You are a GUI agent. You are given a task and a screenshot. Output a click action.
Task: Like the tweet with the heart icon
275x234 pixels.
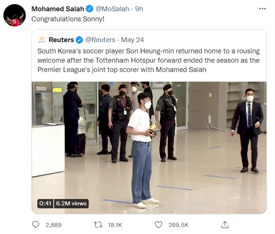click(159, 224)
